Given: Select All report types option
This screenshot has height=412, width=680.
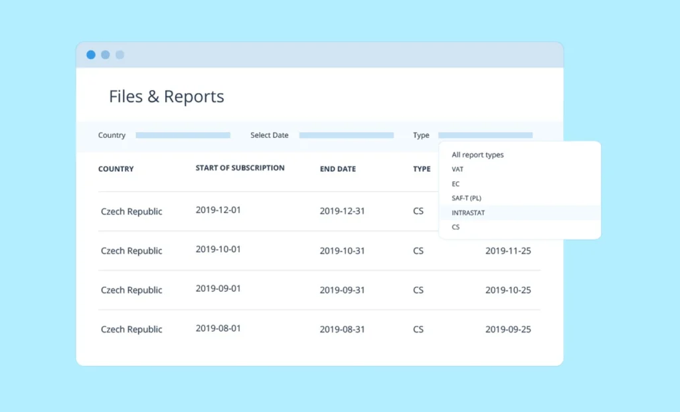Looking at the screenshot, I should coord(477,155).
